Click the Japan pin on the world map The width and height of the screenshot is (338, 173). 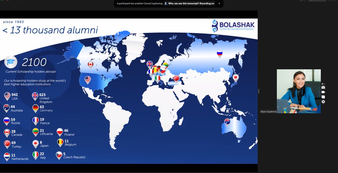coord(236,78)
